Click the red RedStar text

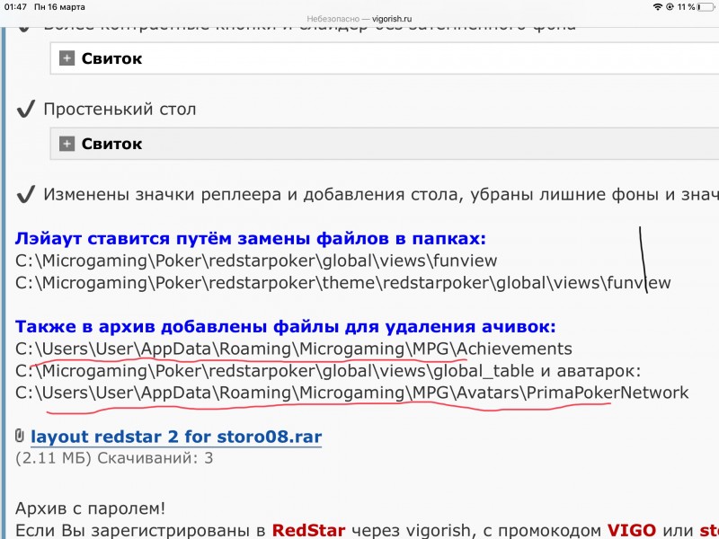[308, 529]
